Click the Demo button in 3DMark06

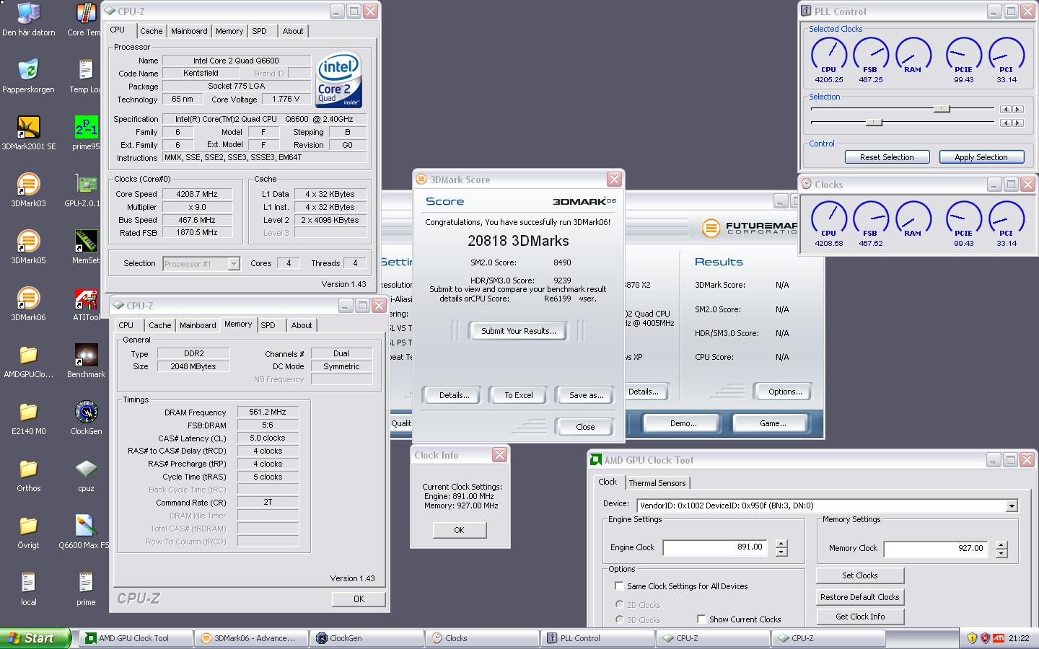(x=683, y=423)
